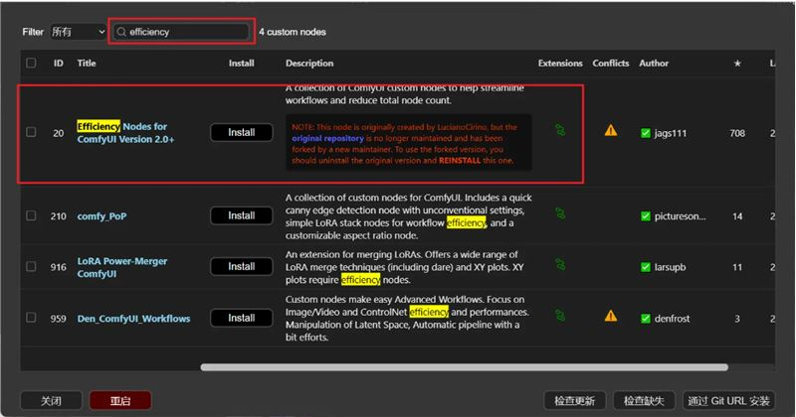
Task: Open LoRA Power-Merger ComfyUI title link
Action: pos(121,267)
